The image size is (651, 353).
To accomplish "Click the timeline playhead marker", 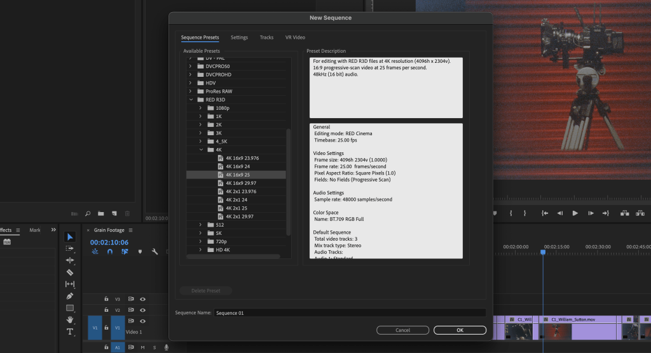I will tap(543, 252).
